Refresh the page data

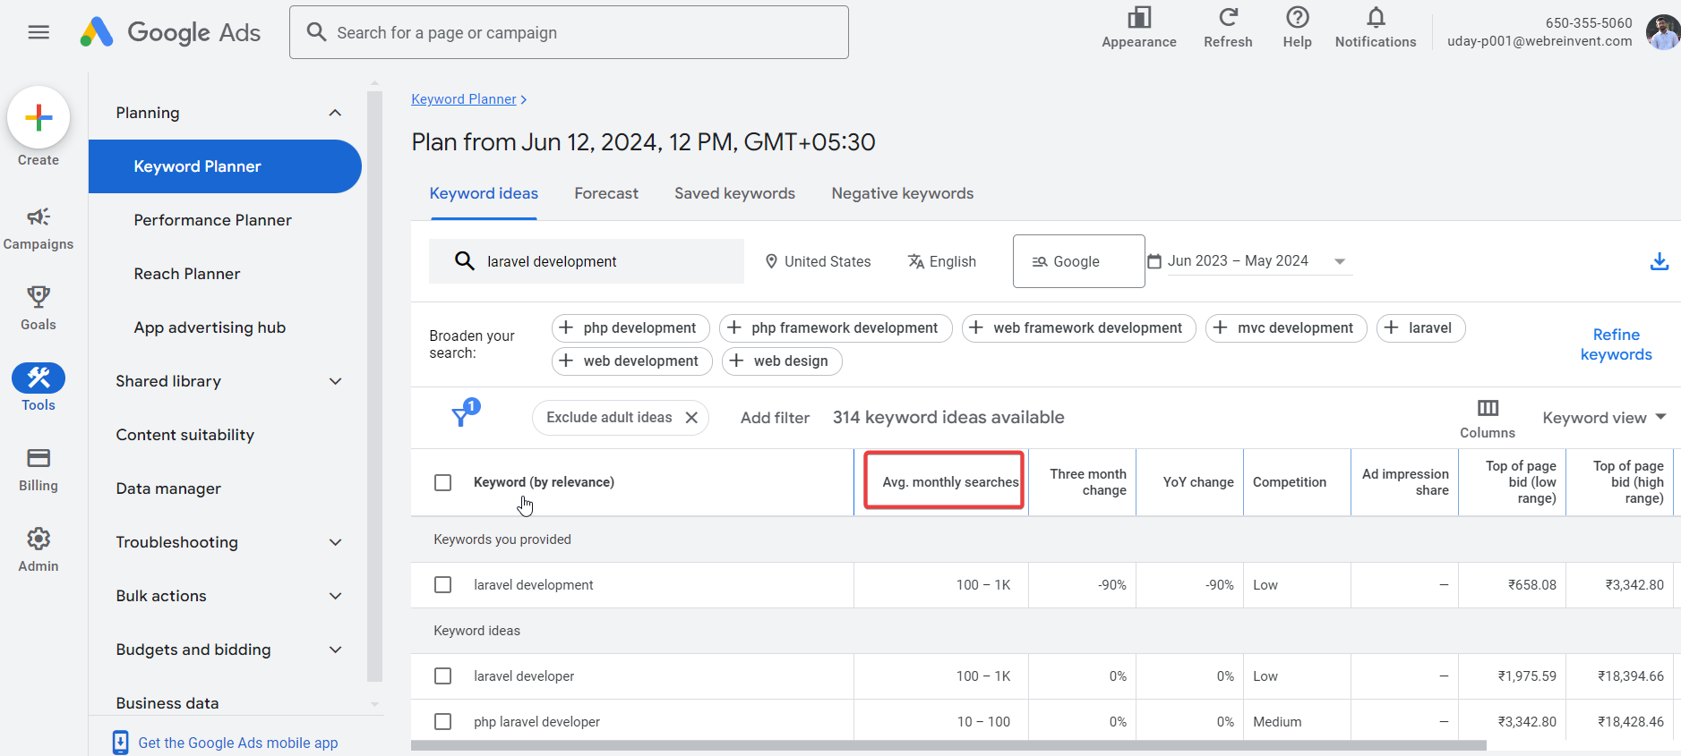click(1228, 28)
